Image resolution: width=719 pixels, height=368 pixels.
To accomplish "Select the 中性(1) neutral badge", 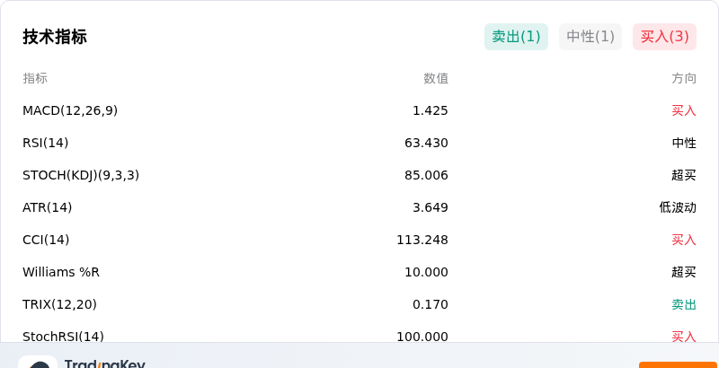I will (590, 37).
